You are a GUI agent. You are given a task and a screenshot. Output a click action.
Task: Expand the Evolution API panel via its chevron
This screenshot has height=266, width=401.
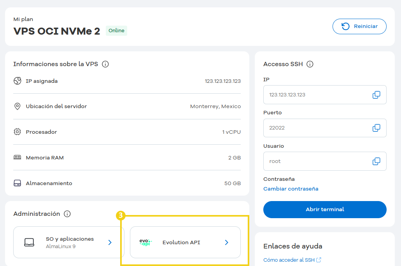click(x=226, y=242)
